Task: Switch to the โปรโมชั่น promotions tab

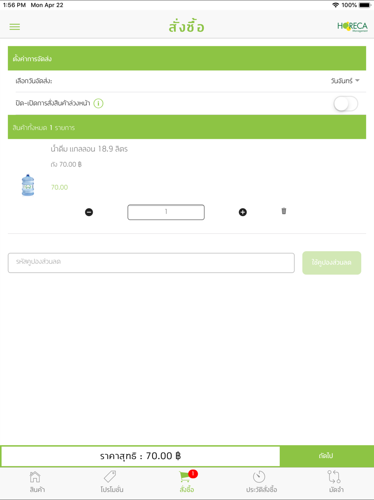Action: [x=112, y=482]
